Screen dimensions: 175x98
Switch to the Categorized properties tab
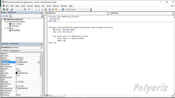click(14, 51)
